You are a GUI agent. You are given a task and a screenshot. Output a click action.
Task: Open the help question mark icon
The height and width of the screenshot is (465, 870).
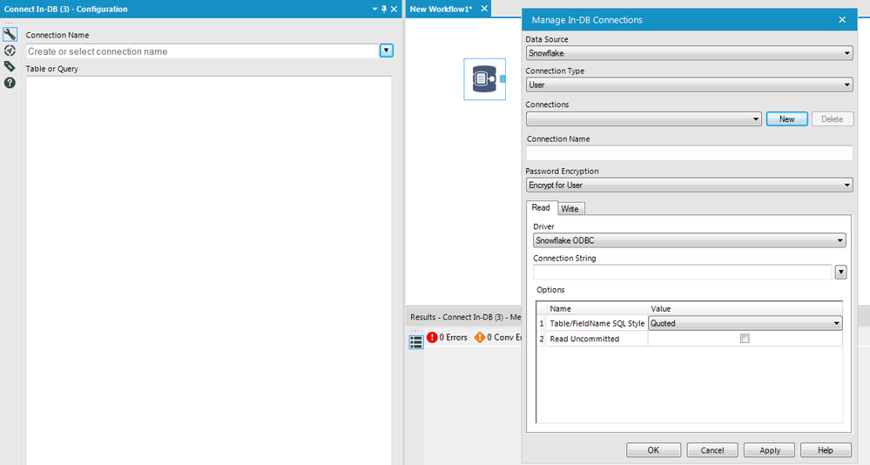point(10,83)
